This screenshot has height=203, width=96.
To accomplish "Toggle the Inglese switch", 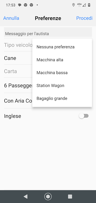I will (84, 116).
